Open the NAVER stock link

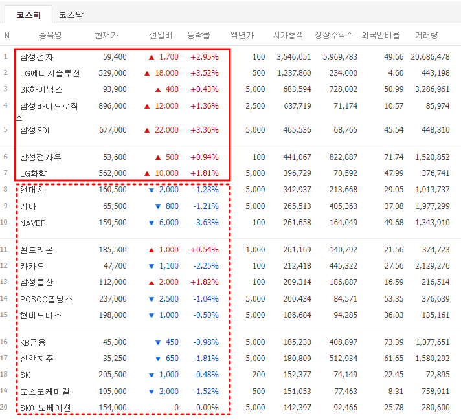click(33, 223)
